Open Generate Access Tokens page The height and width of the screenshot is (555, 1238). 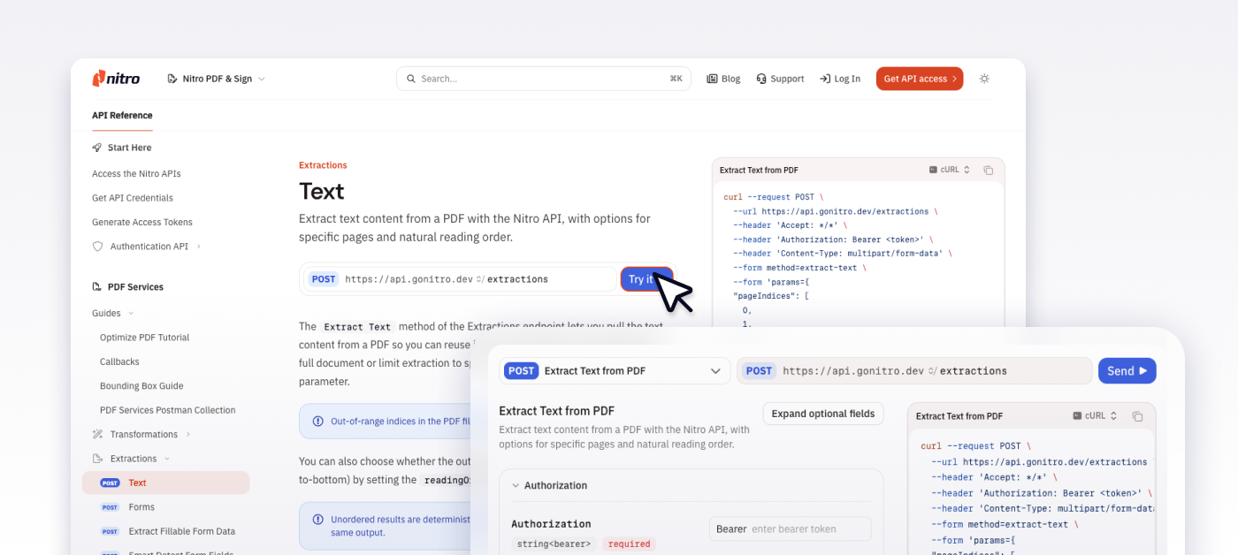click(x=142, y=222)
